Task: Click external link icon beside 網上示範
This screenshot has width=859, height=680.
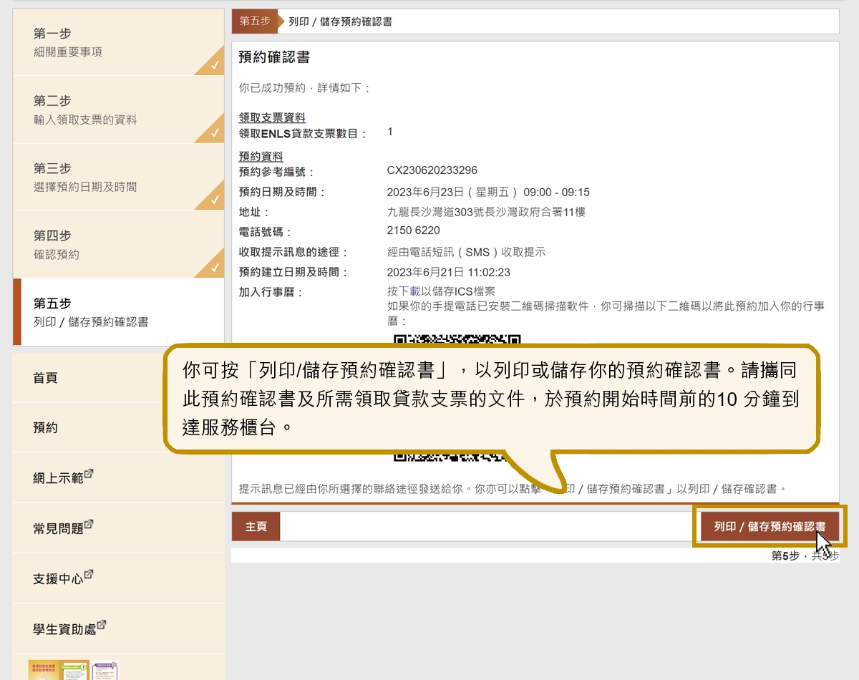Action: pos(89,474)
